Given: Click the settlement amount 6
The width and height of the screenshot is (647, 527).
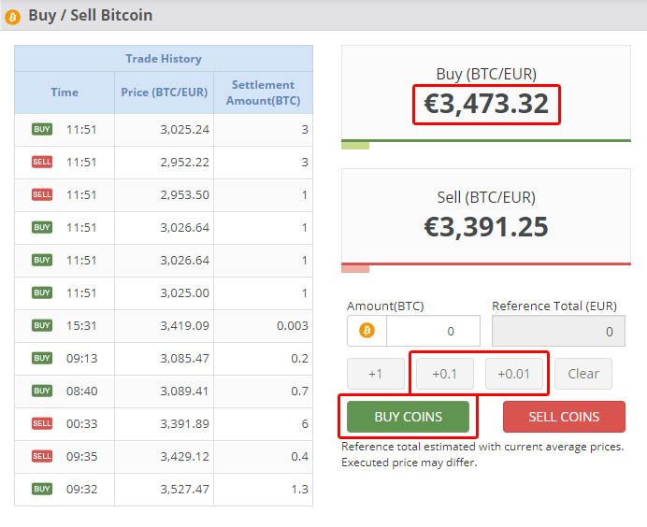Looking at the screenshot, I should coord(305,423).
